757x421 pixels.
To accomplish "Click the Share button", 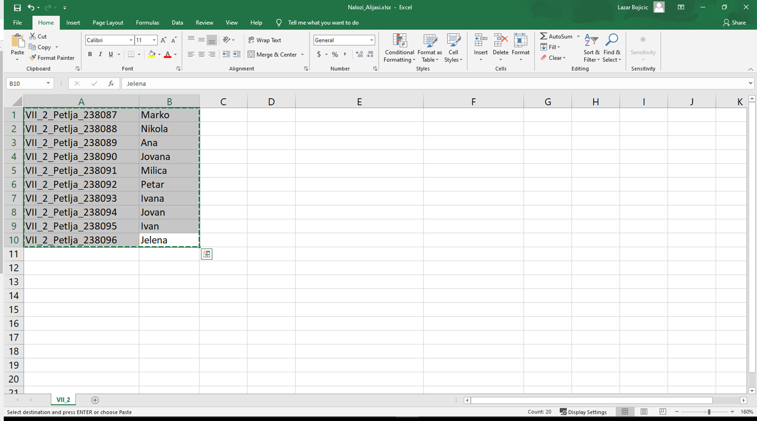I will [734, 23].
